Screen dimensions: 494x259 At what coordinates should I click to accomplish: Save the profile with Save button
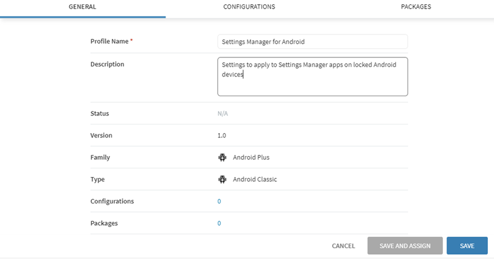click(x=467, y=246)
